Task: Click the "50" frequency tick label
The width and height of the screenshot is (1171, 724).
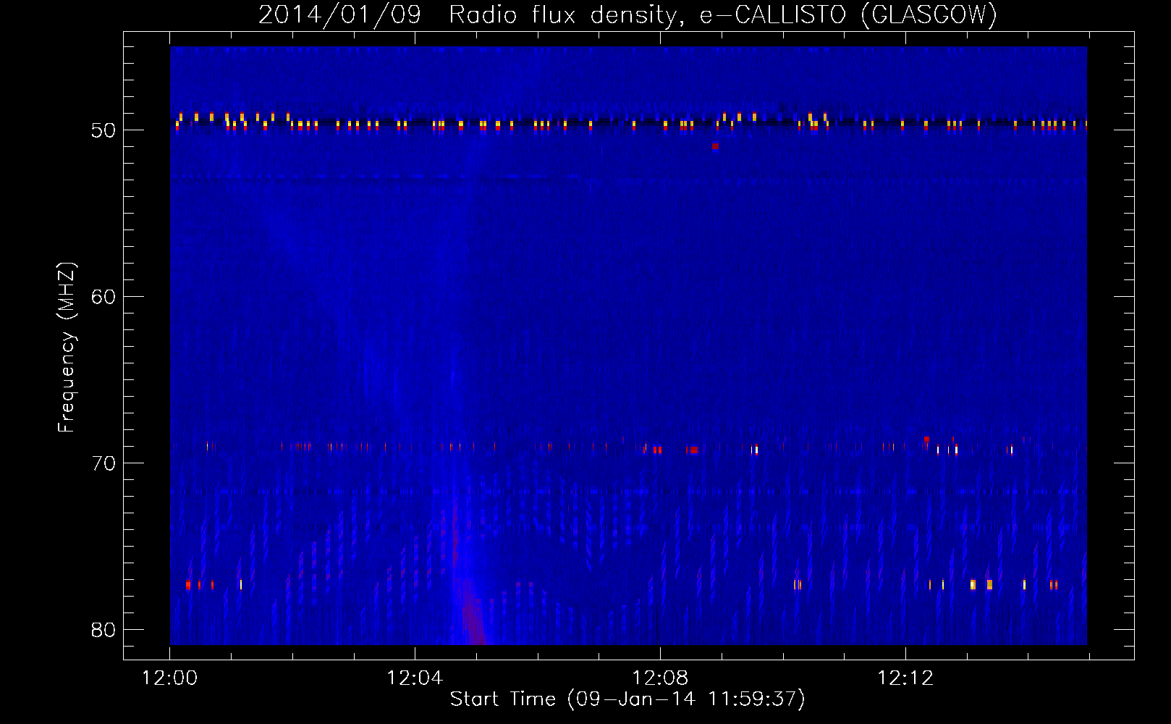Action: click(103, 130)
